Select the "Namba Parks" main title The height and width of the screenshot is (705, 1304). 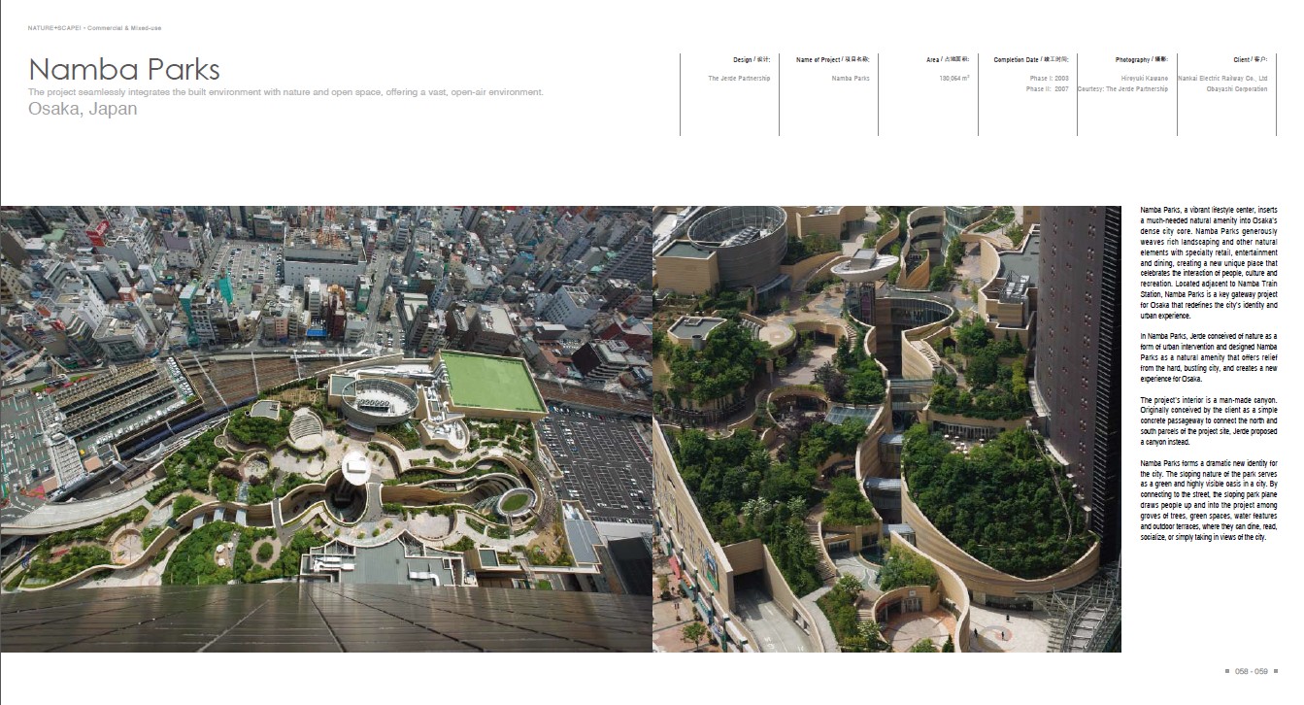click(124, 70)
